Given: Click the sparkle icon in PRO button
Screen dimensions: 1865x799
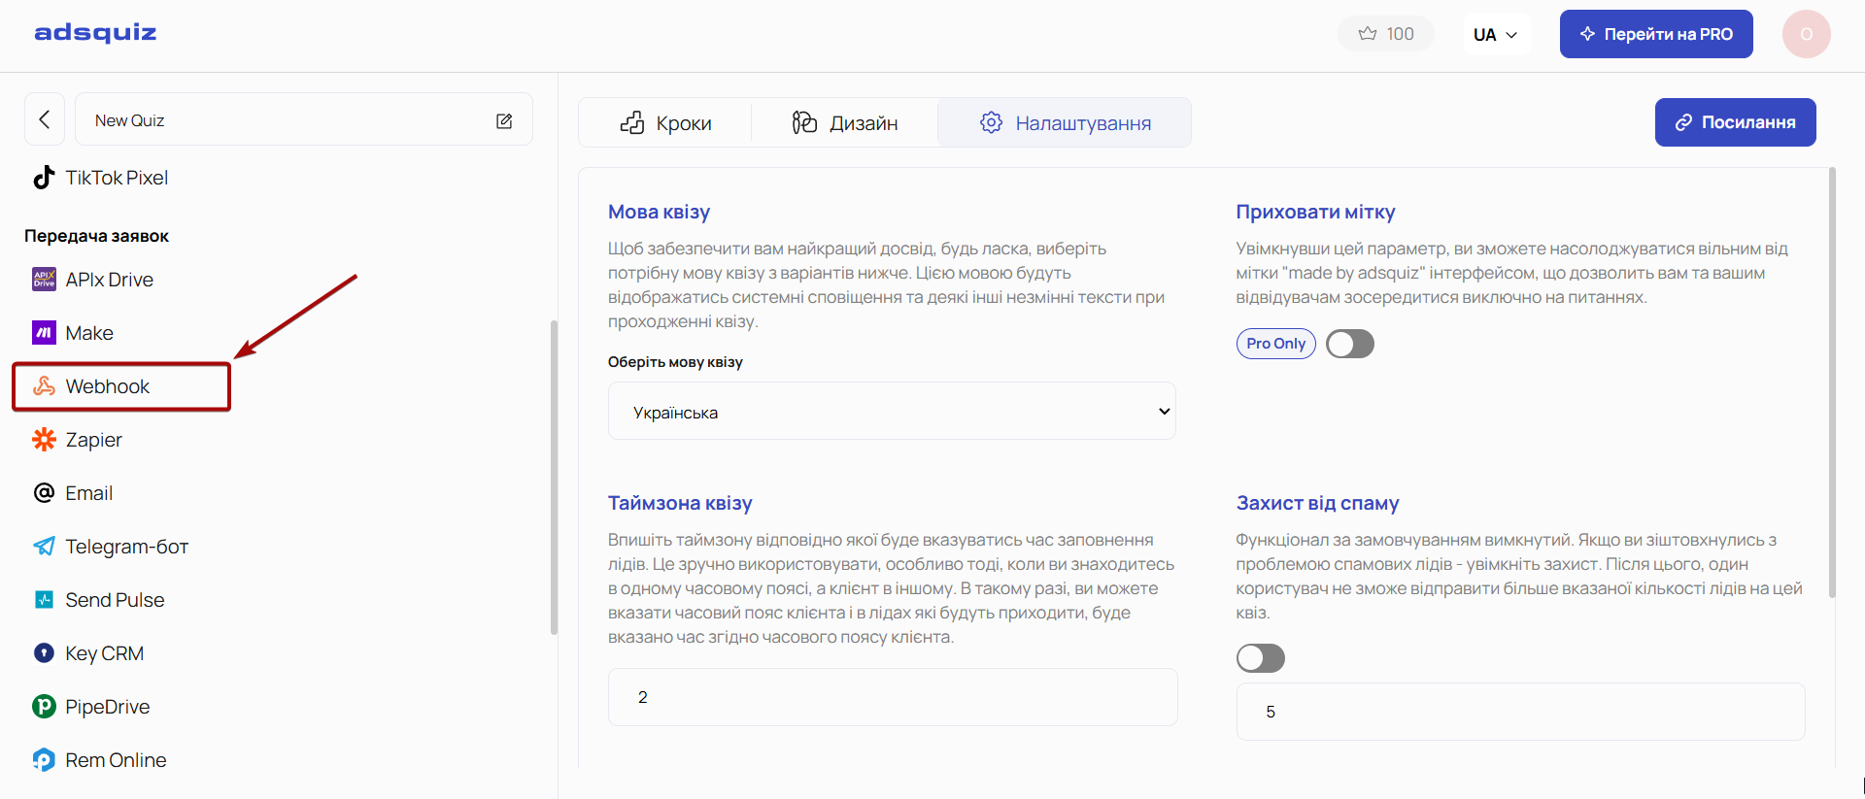Looking at the screenshot, I should coord(1587,34).
